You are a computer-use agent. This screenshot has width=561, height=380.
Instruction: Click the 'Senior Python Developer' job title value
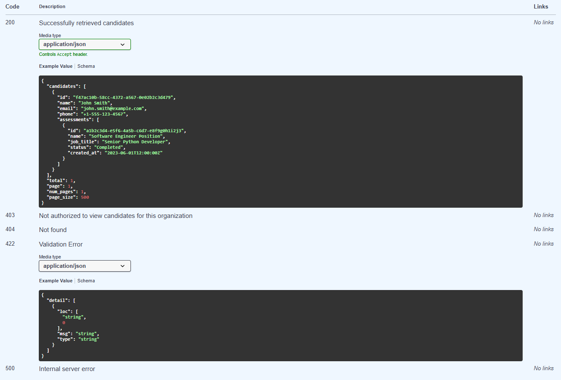(x=139, y=142)
